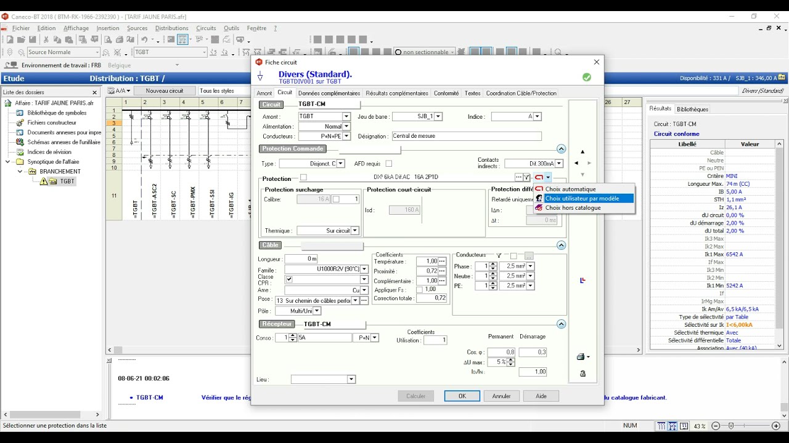
Task: Click the printer icon in dialog sidebar
Action: coord(580,357)
